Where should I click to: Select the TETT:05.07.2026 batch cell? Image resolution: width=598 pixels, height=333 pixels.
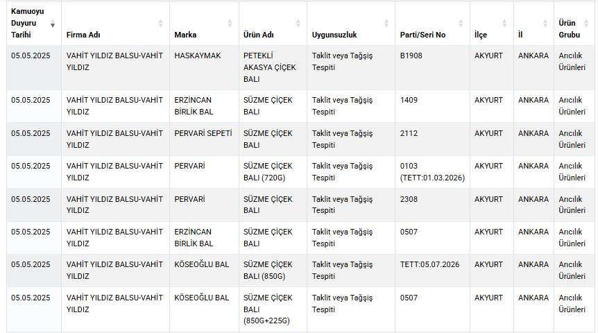[429, 264]
